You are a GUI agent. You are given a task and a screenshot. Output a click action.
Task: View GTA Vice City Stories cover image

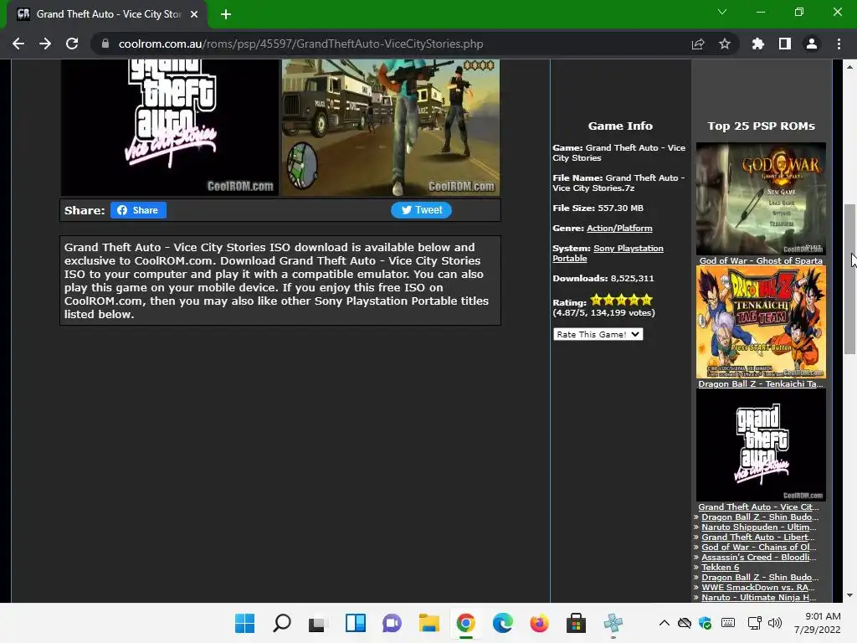pos(170,127)
